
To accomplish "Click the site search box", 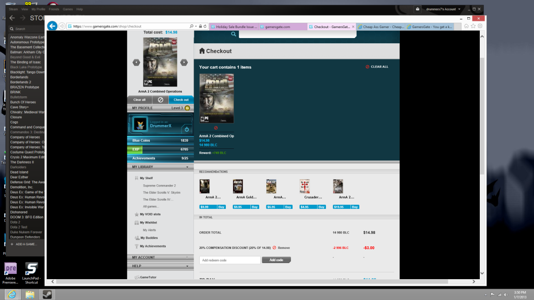I will click(x=297, y=34).
